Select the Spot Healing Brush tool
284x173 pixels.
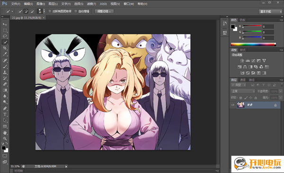5,60
